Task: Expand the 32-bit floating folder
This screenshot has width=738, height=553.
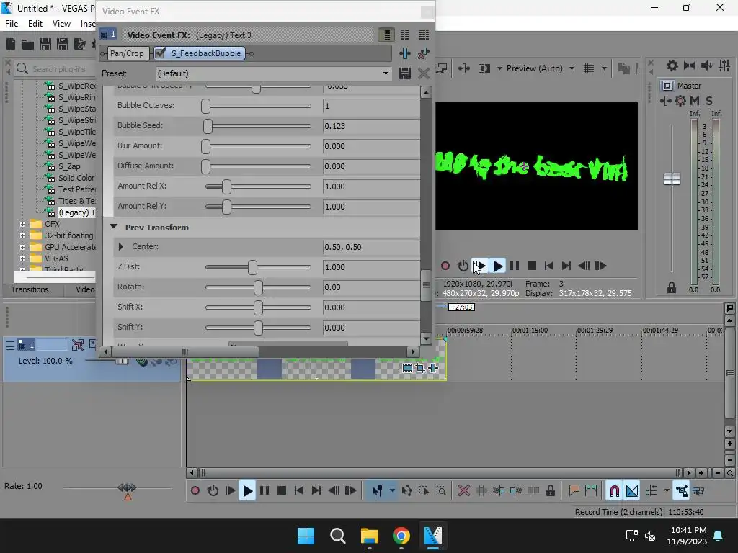Action: pos(22,235)
